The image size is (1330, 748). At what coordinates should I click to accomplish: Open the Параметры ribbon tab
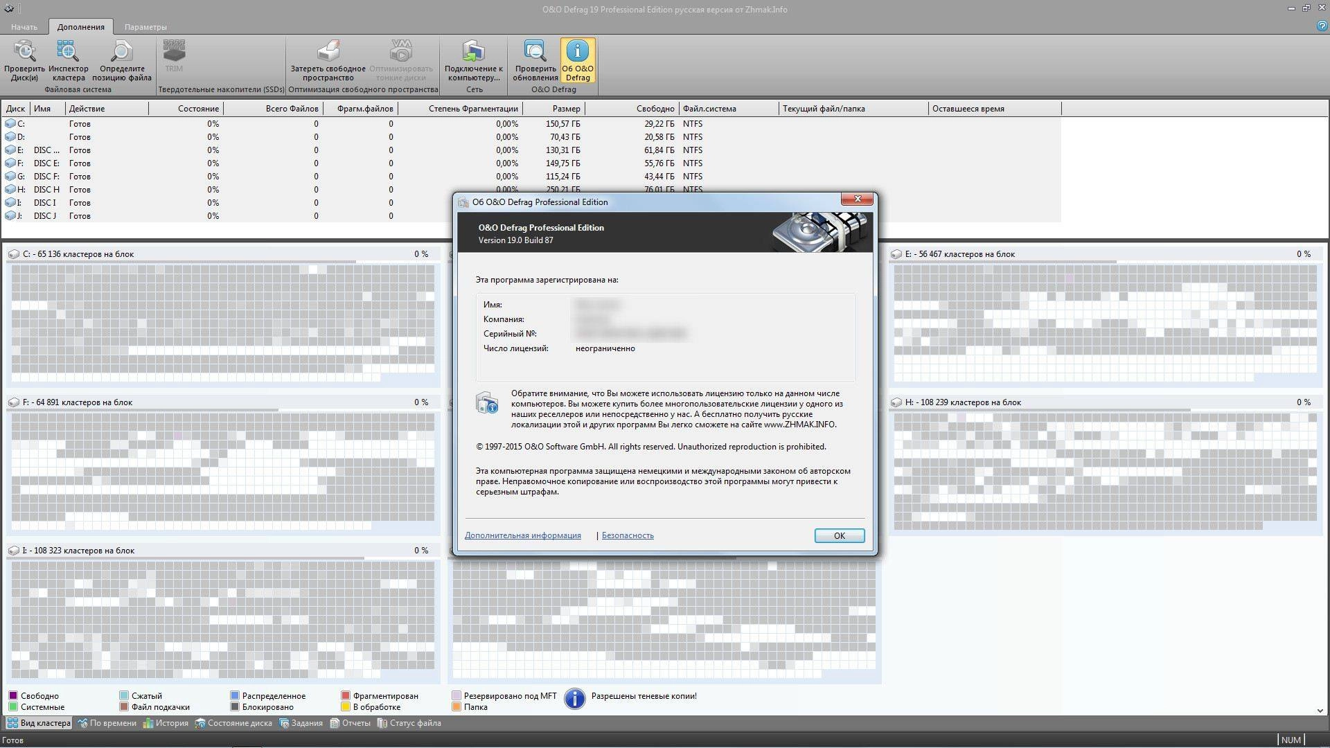pyautogui.click(x=145, y=27)
